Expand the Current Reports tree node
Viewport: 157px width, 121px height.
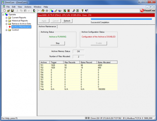(x=6, y=18)
